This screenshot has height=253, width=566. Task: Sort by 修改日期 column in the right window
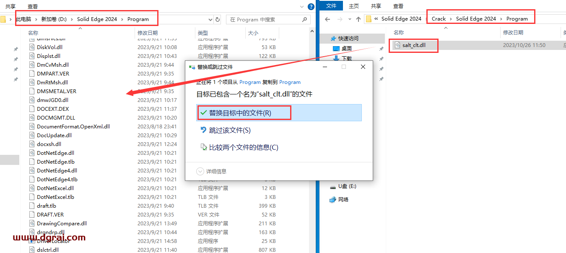tap(513, 32)
